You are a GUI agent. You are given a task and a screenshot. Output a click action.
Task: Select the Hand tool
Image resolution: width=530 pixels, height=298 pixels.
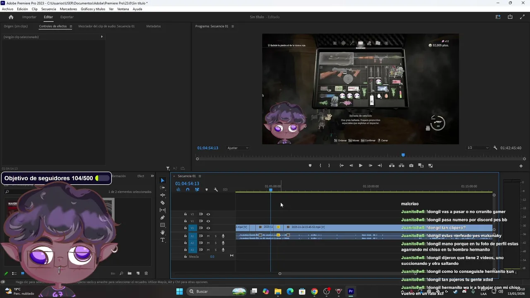162,233
